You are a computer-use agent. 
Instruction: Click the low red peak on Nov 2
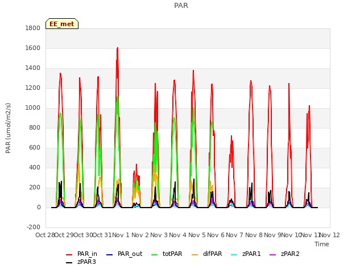(136, 164)
